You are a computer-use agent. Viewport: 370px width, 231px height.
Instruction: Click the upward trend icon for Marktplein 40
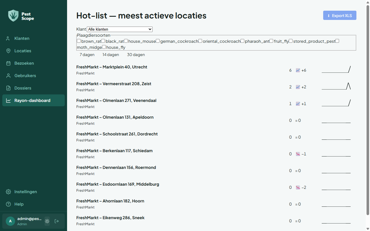[298, 70]
